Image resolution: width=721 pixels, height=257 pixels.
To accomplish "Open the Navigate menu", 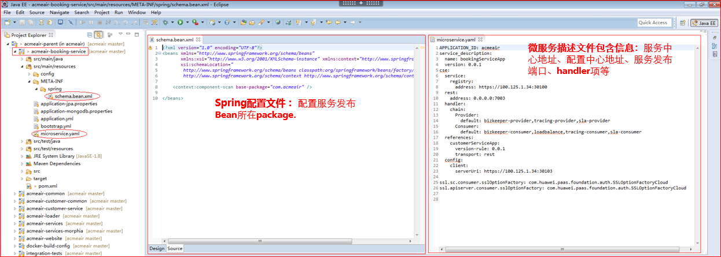I will click(x=59, y=12).
